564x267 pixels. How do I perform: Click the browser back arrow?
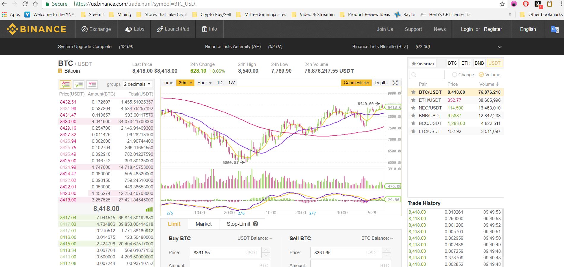(4, 4)
